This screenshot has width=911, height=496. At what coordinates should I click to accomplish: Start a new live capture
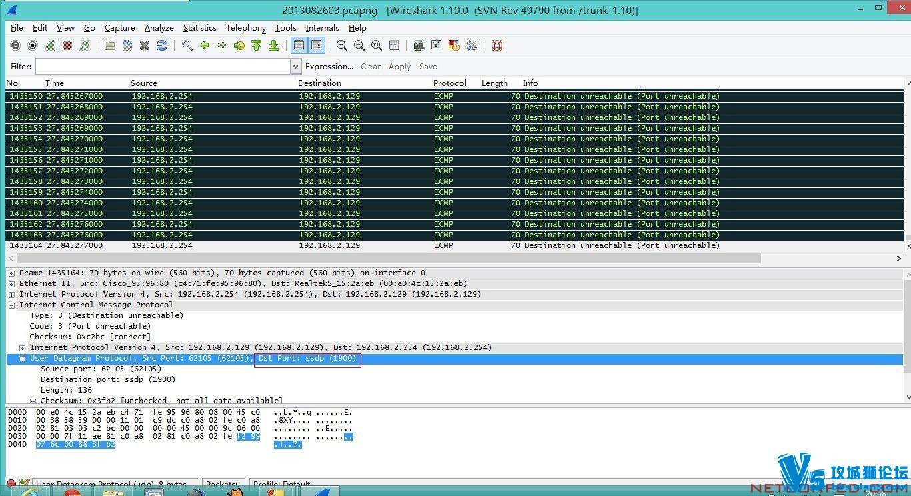click(x=50, y=45)
